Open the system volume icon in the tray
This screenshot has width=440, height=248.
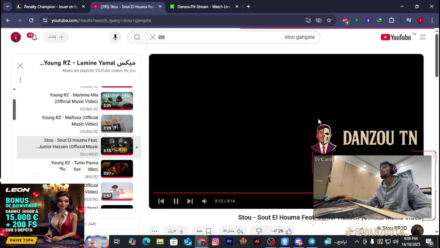395,241
